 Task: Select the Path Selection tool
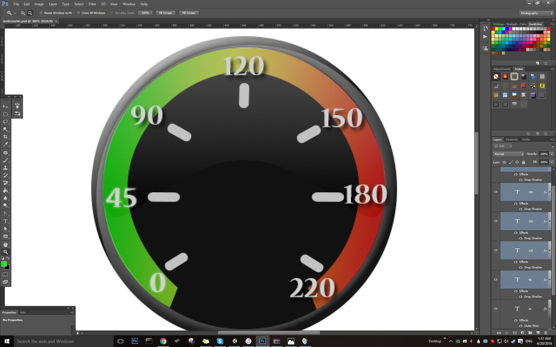(6, 229)
